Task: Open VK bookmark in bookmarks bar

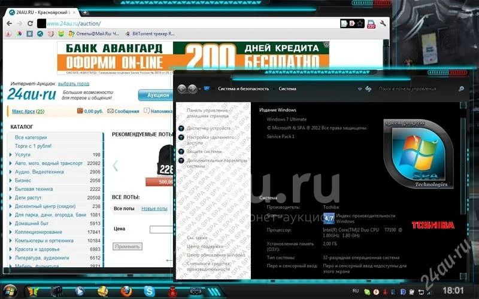Action: pos(29,34)
